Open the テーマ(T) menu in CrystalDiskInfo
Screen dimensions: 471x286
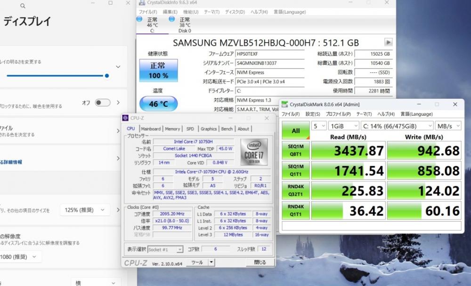(x=212, y=12)
